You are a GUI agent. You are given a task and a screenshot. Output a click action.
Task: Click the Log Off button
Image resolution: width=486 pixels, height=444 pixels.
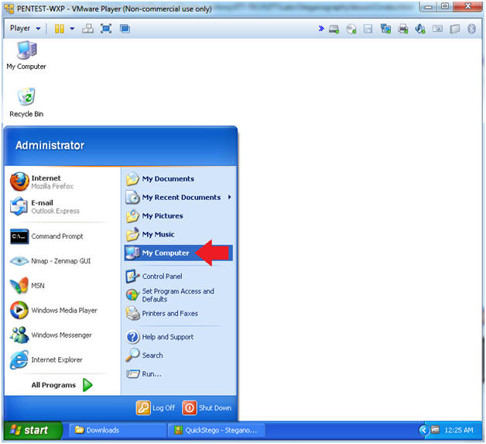coord(156,408)
